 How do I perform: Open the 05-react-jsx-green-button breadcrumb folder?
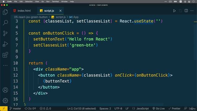(x=31, y=17)
